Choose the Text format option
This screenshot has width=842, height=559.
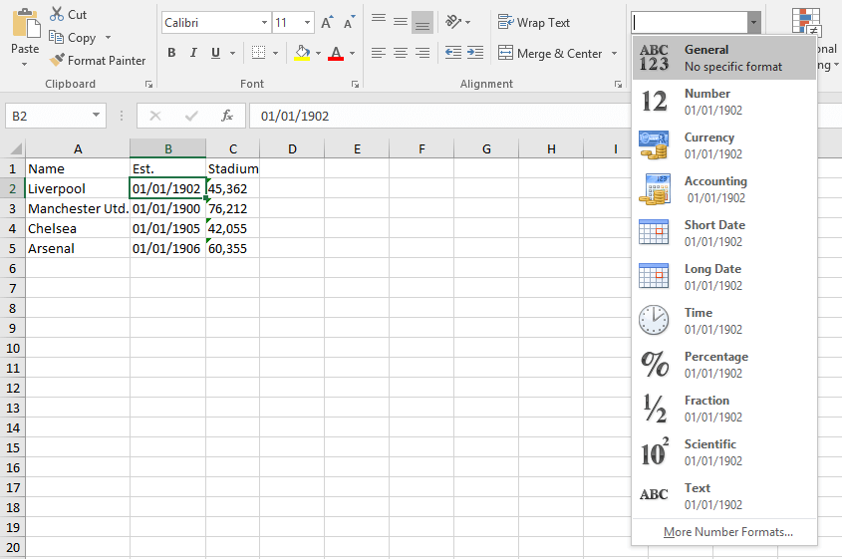(x=724, y=496)
